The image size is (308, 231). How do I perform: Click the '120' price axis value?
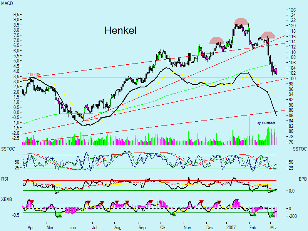(x=292, y=26)
